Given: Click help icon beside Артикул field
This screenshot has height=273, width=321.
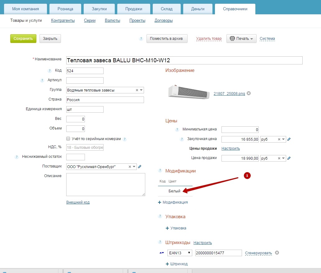Looking at the screenshot, I should click(x=42, y=80).
